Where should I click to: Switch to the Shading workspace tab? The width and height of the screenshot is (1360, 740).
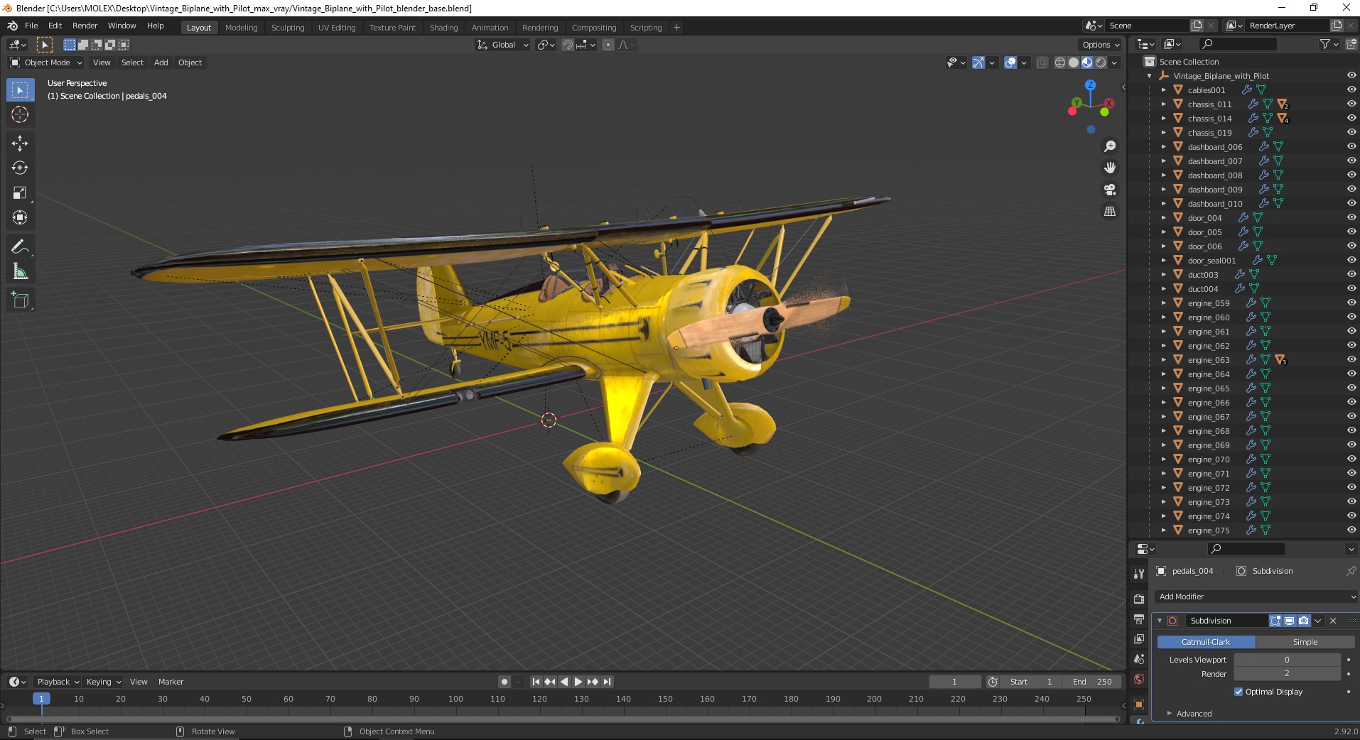point(443,28)
